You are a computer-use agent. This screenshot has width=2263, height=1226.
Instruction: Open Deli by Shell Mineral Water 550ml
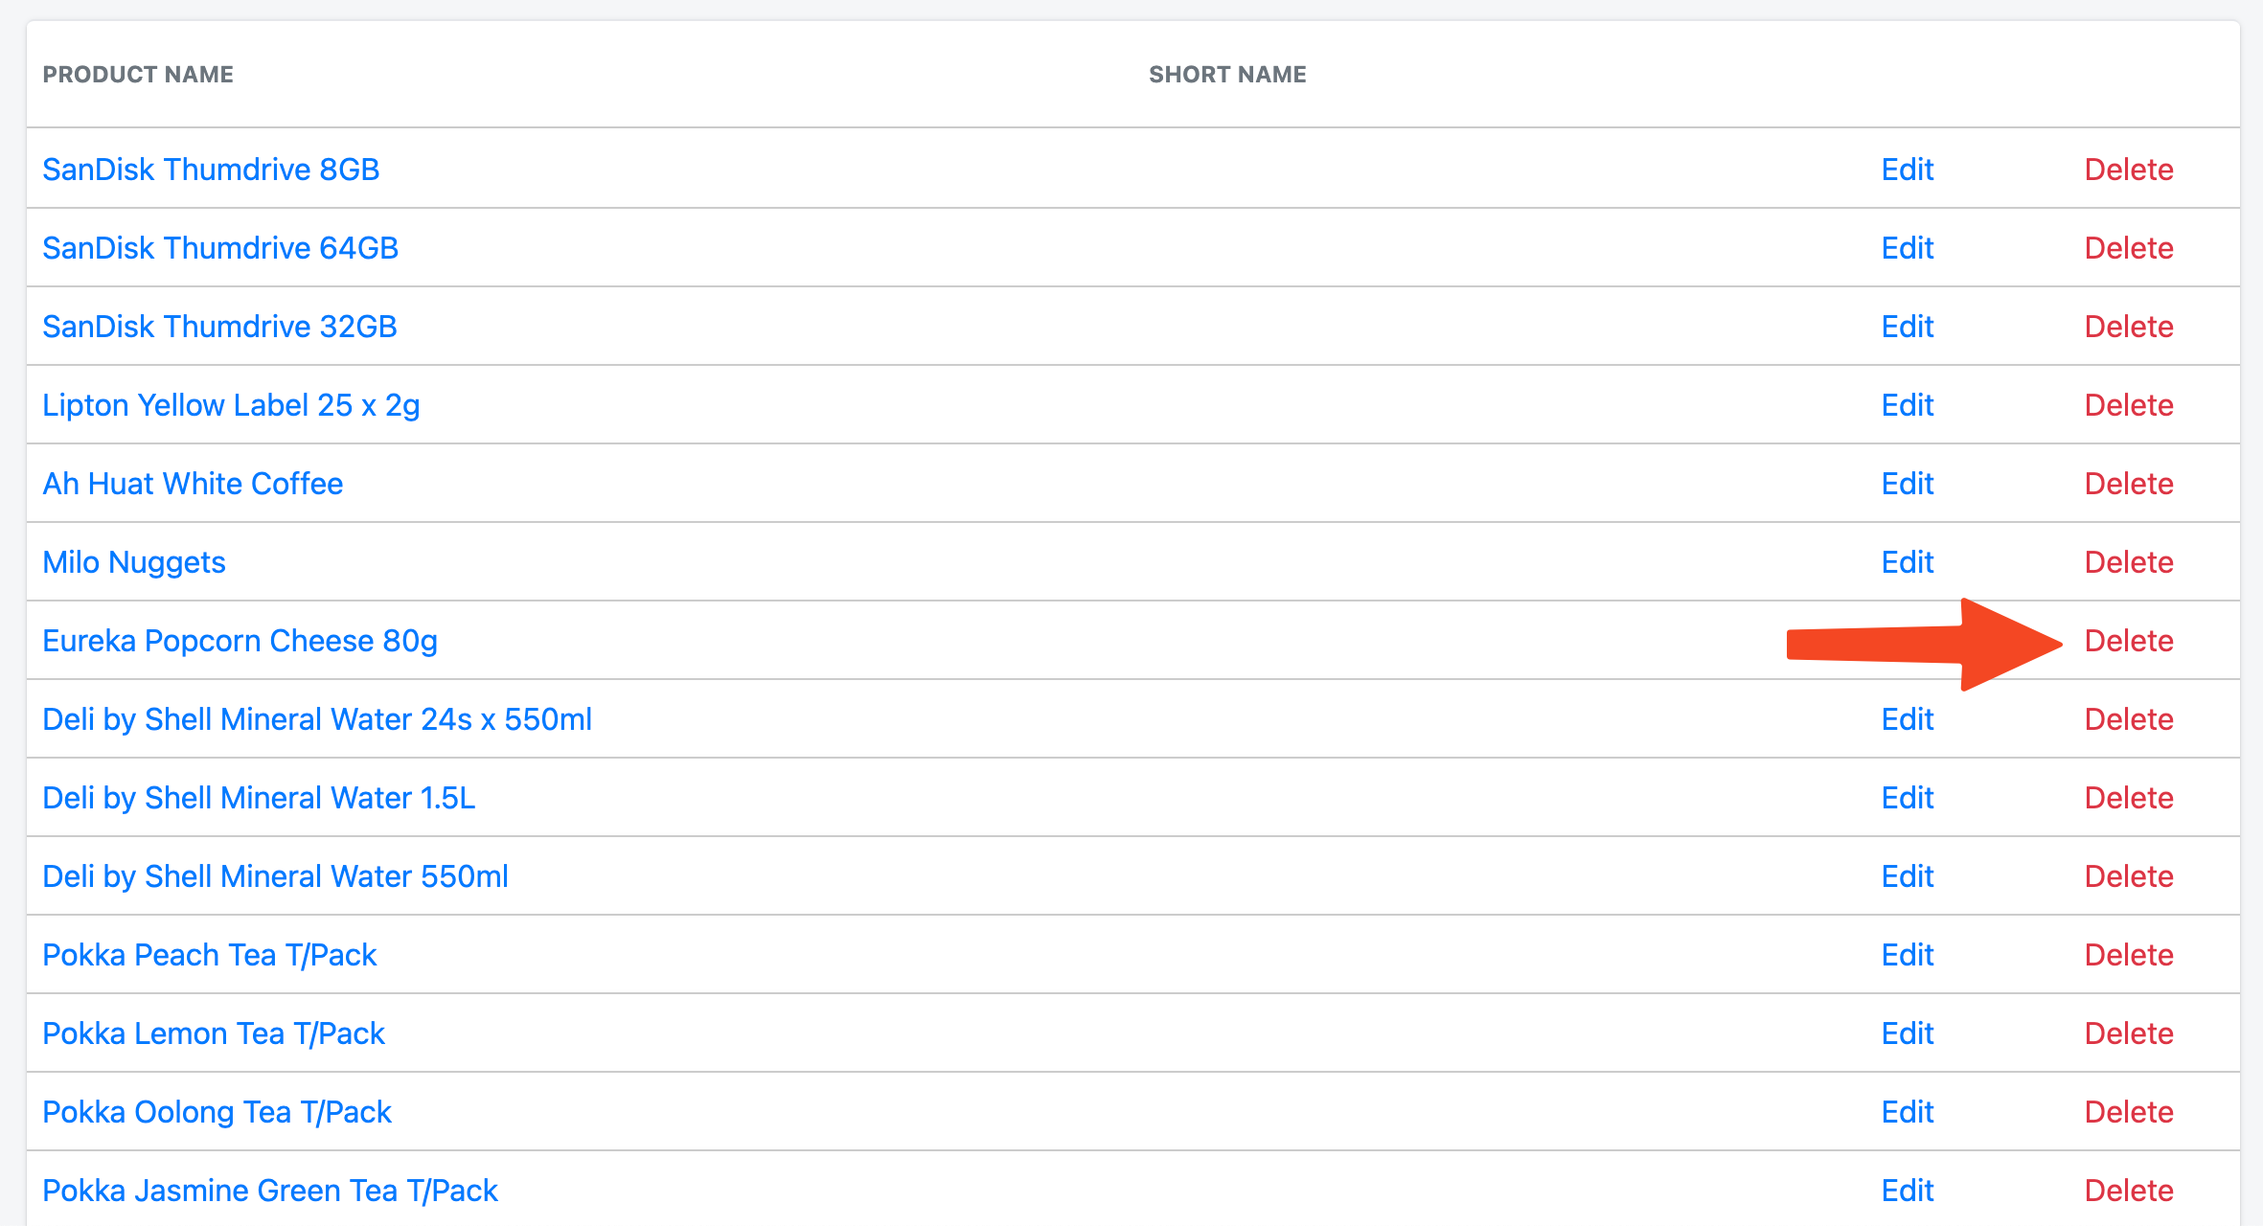click(275, 876)
